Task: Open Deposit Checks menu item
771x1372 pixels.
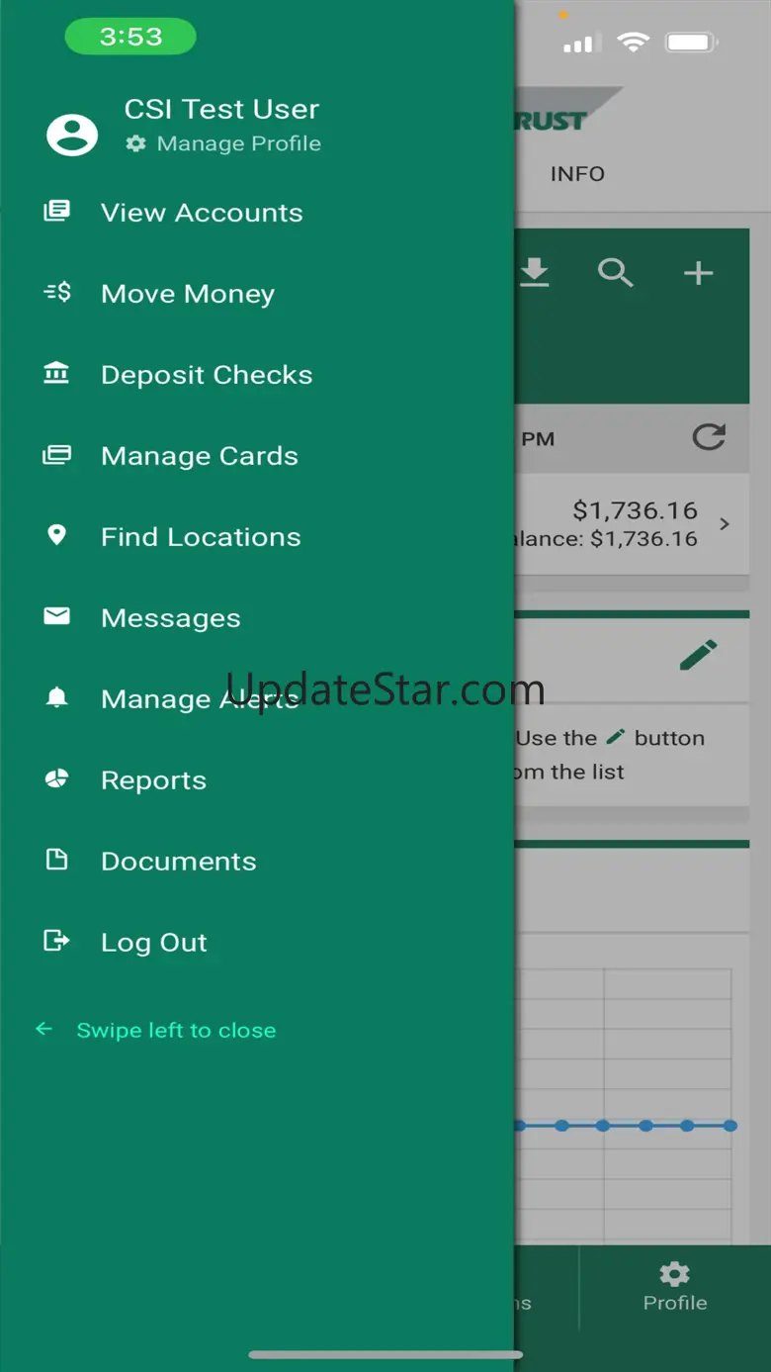Action: tap(207, 375)
